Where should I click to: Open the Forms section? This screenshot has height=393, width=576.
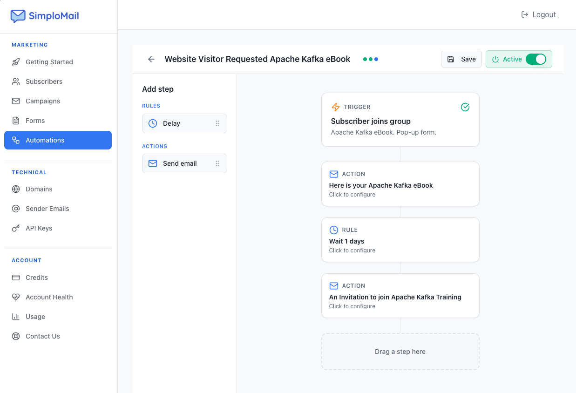58,121
